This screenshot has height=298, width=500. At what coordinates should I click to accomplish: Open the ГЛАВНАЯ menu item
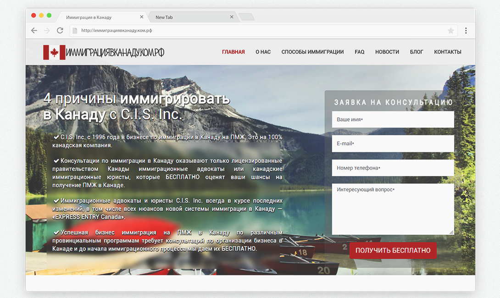(233, 52)
